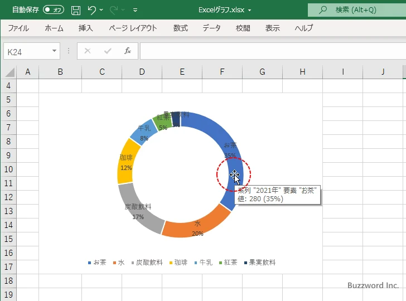Open the 数式 tab
This screenshot has width=406, height=301.
[x=181, y=28]
